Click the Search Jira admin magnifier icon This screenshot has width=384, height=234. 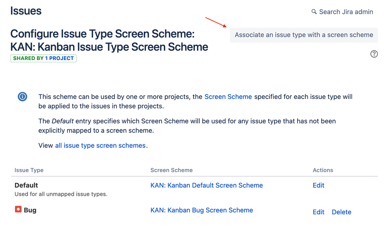[314, 12]
